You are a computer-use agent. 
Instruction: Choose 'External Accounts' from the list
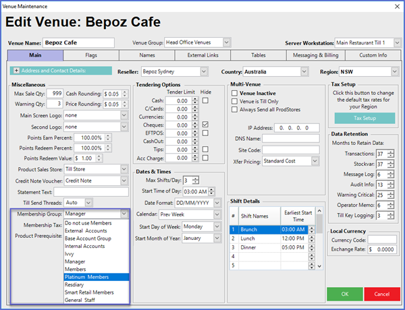coord(97,231)
